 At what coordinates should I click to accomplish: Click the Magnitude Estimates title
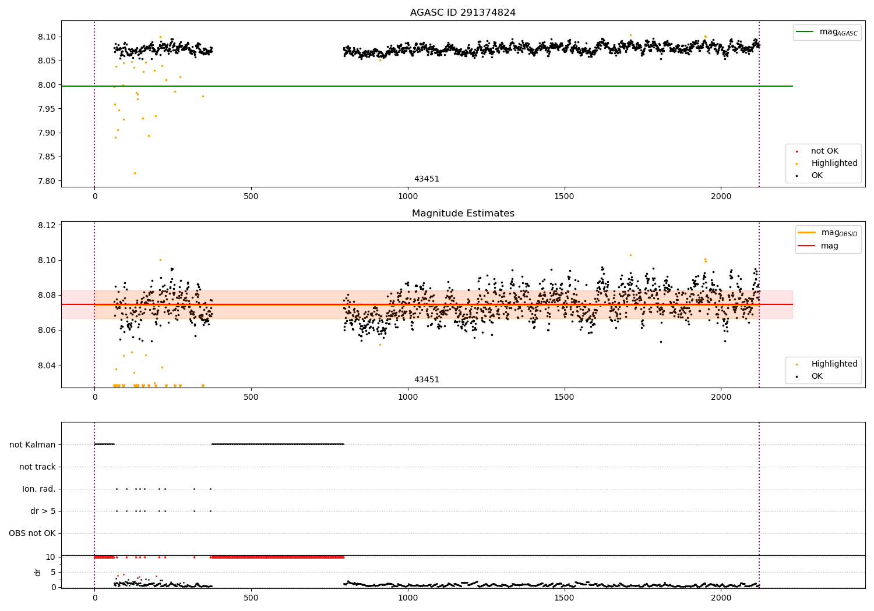coord(463,214)
